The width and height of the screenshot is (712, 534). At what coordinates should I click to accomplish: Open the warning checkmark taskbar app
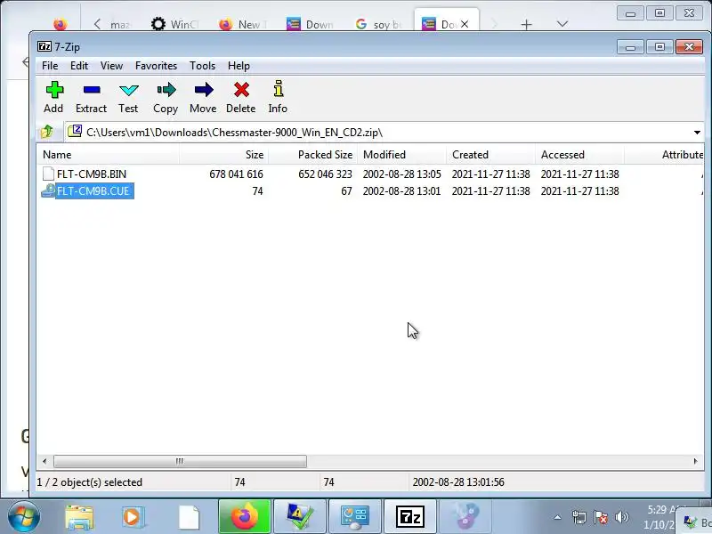coord(300,516)
